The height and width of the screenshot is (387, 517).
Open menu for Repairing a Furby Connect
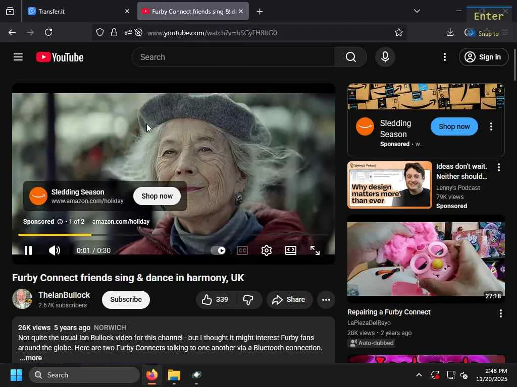[500, 313]
